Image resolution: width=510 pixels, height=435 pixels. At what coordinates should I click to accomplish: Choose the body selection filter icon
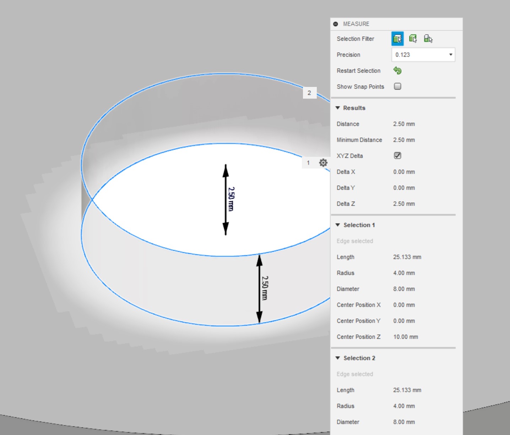[x=413, y=39]
